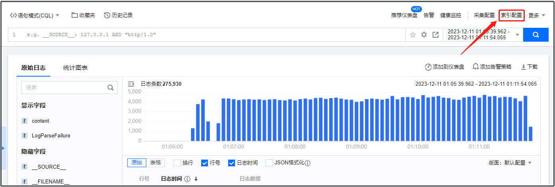Enable the 换行 checkbox
555x187 pixels.
[177, 163]
